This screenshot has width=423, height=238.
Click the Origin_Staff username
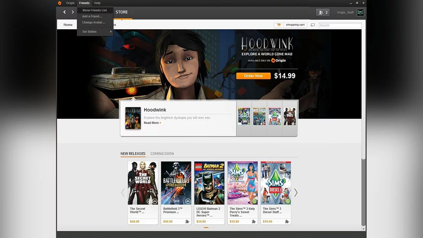pos(345,12)
